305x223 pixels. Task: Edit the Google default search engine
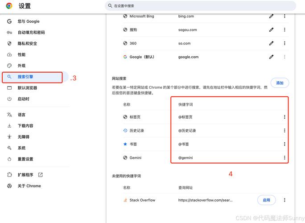point(272,57)
